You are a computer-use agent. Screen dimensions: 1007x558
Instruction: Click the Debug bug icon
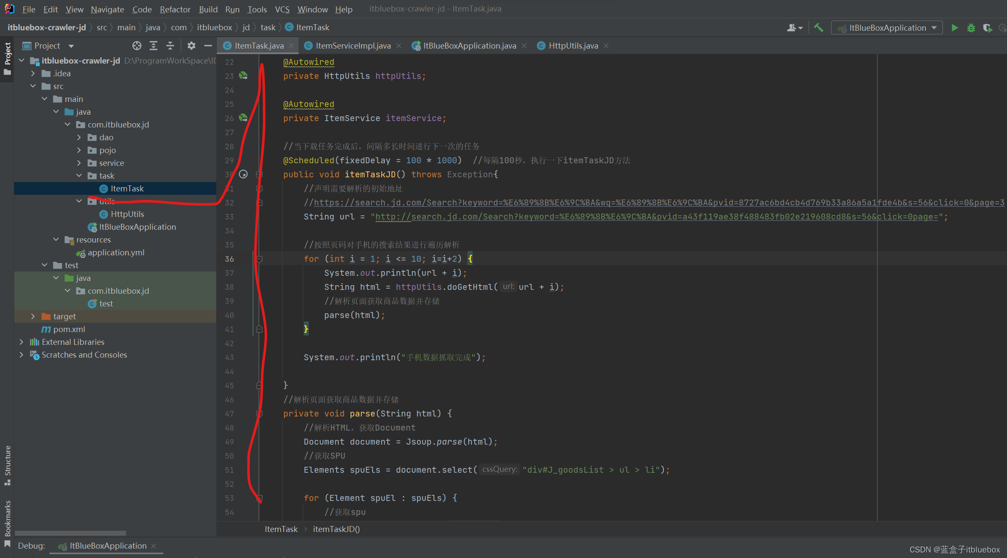(x=971, y=28)
